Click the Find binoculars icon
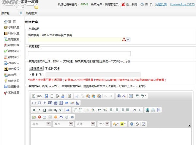Image resolution: width=196 pixels, height=145 pixels. coord(119,96)
